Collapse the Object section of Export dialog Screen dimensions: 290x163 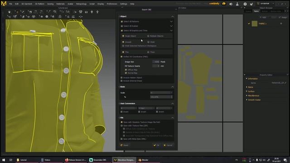[172, 16]
